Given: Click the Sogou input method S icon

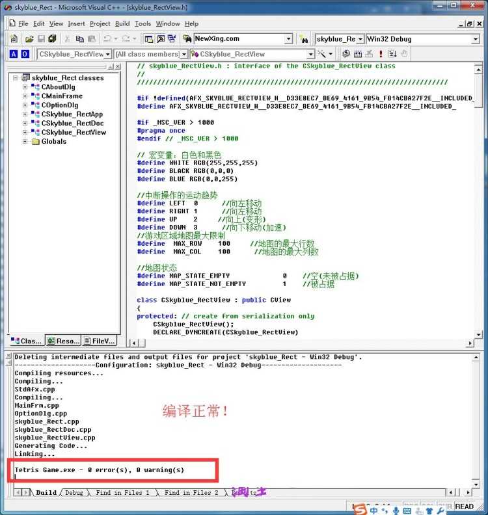Looking at the screenshot, I should [360, 509].
